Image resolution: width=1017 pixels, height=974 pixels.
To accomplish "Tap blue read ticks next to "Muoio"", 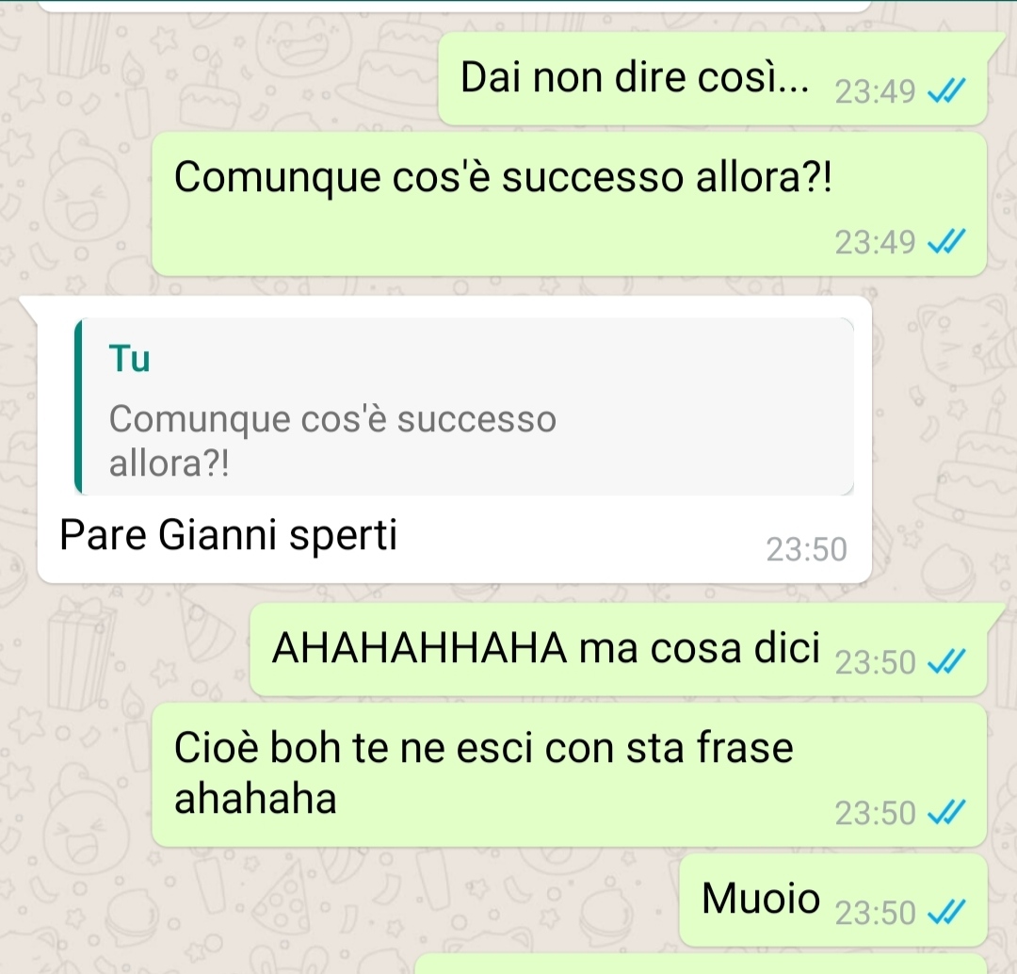I will click(947, 913).
